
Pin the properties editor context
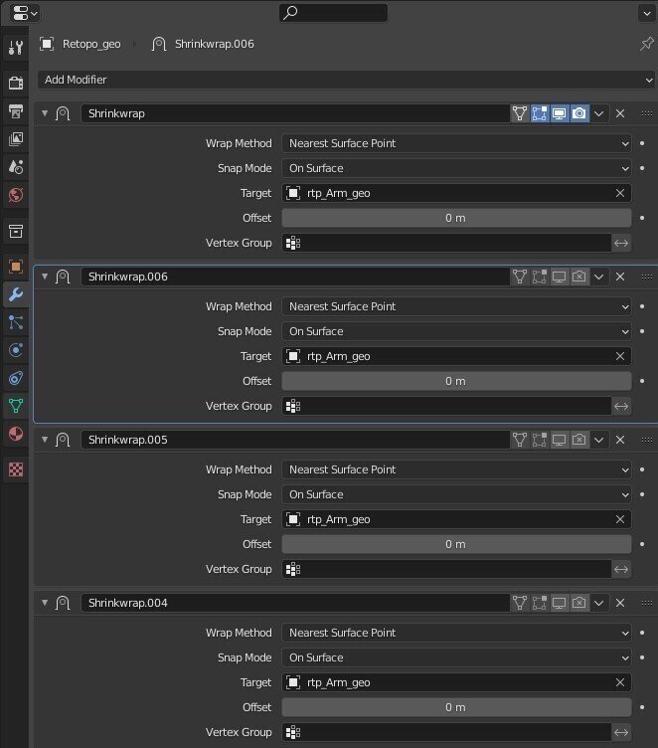coord(647,45)
